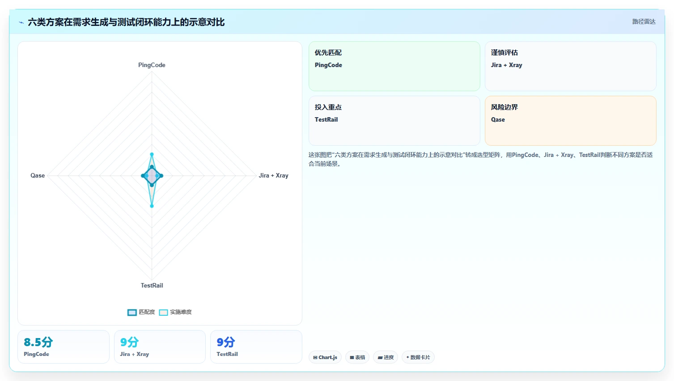This screenshot has width=674, height=381.
Task: Open the 风险边界 Qase card
Action: pyautogui.click(x=570, y=121)
